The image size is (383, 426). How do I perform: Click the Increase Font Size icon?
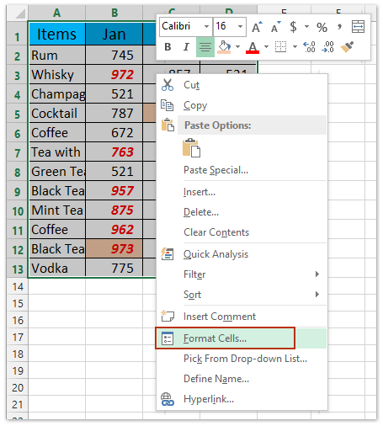pyautogui.click(x=257, y=27)
